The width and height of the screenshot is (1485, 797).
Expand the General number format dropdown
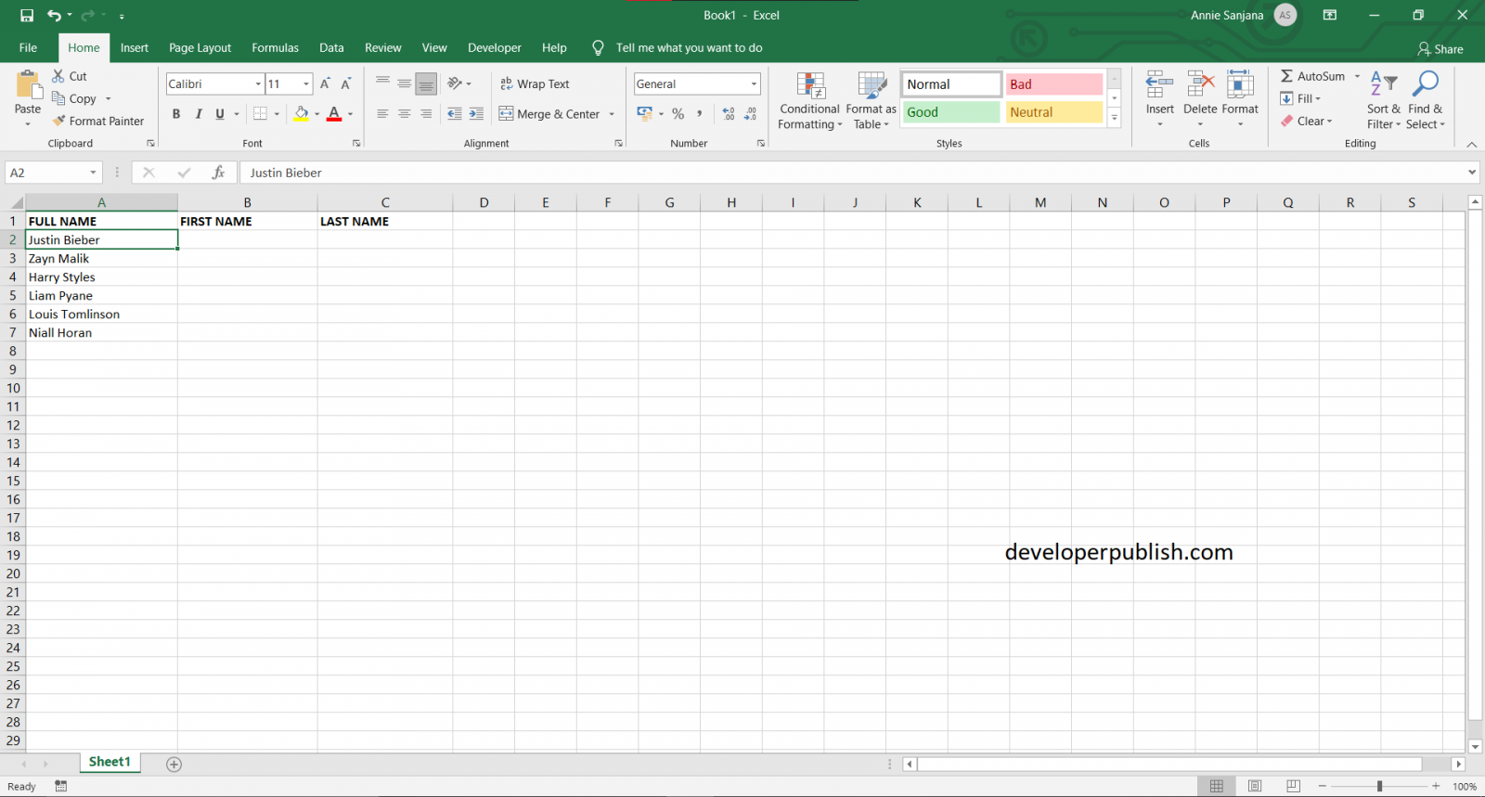click(x=754, y=84)
